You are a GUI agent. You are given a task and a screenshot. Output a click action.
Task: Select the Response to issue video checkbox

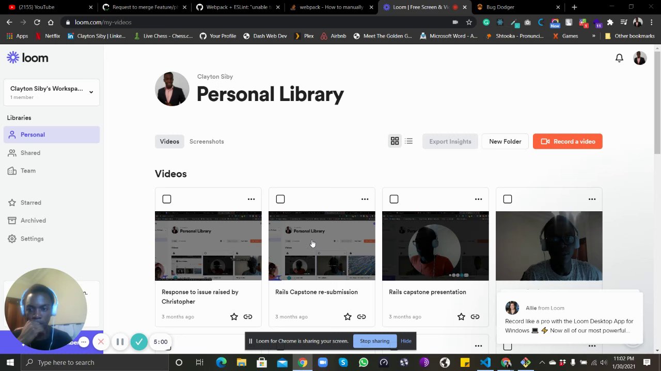coord(167,199)
